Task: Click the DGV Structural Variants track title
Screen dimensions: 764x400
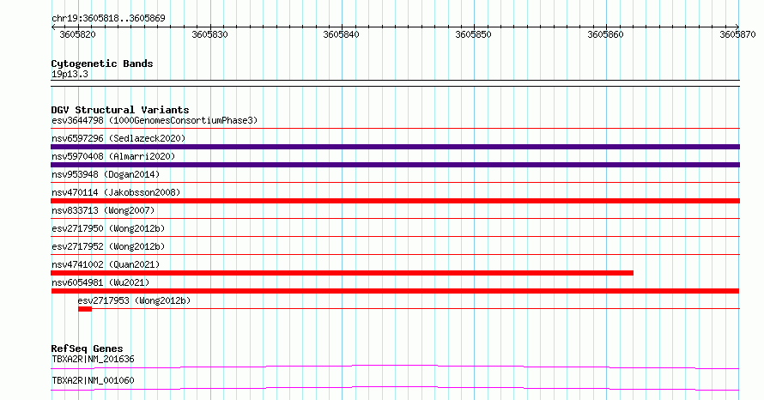Action: (120, 110)
